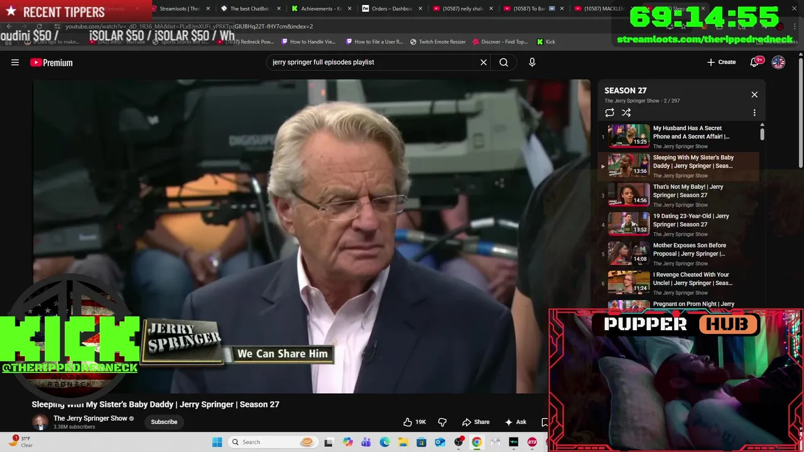Click the Windows taskbar Search box
The image size is (804, 452).
pos(272,442)
